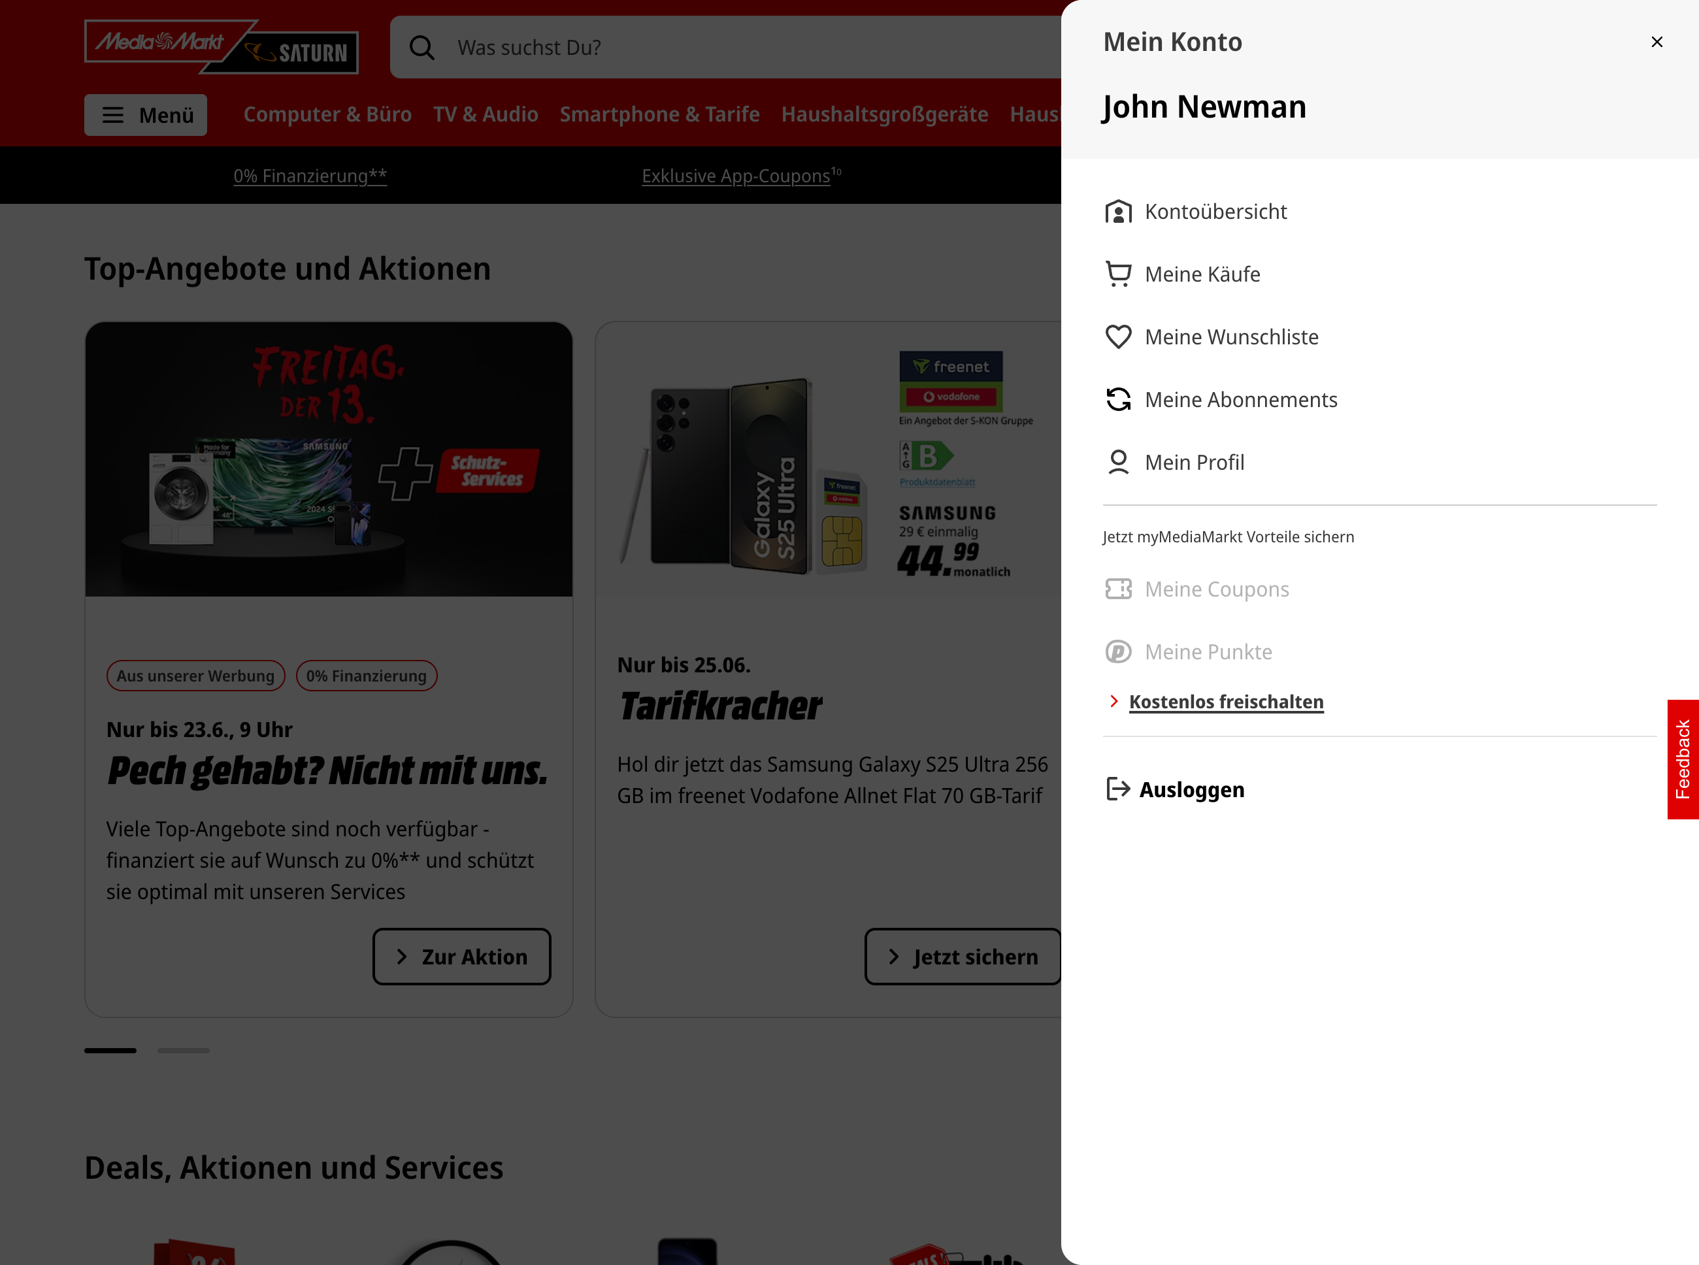Click the Zur Aktion button

pos(461,957)
